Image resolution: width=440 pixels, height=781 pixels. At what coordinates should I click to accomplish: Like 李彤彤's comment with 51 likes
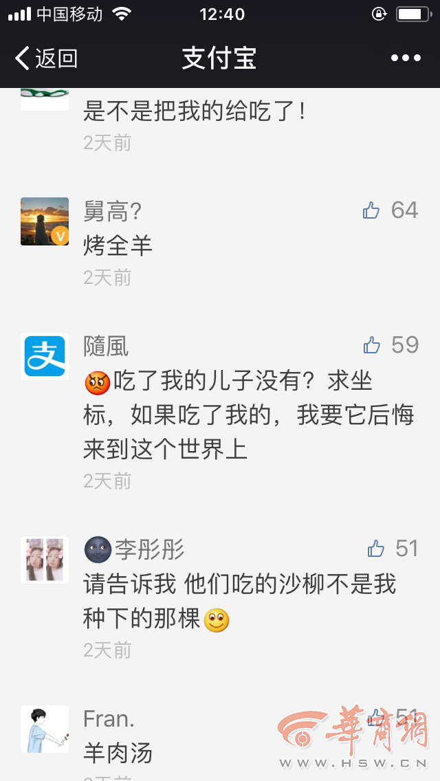[376, 549]
